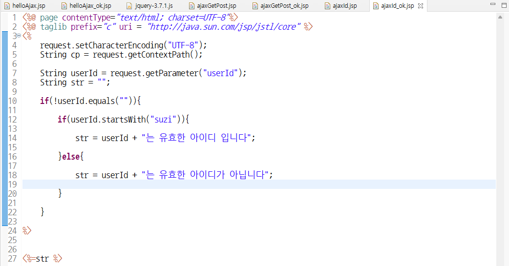Switch to the helloAjax.jsp tab
The height and width of the screenshot is (266, 509).
(x=25, y=6)
